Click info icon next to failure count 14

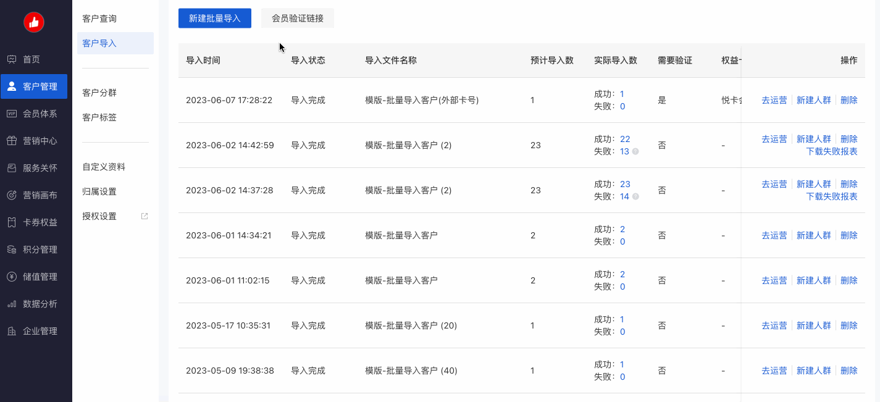(635, 196)
